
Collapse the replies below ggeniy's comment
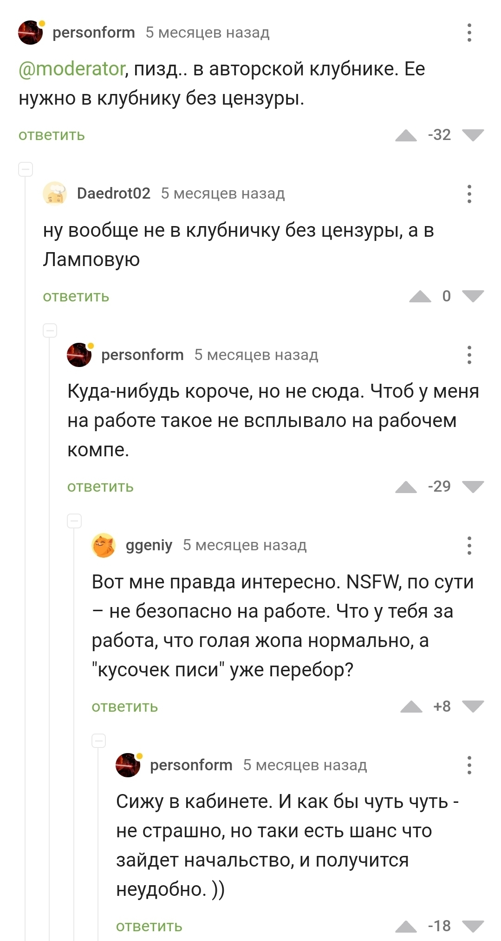click(x=99, y=741)
